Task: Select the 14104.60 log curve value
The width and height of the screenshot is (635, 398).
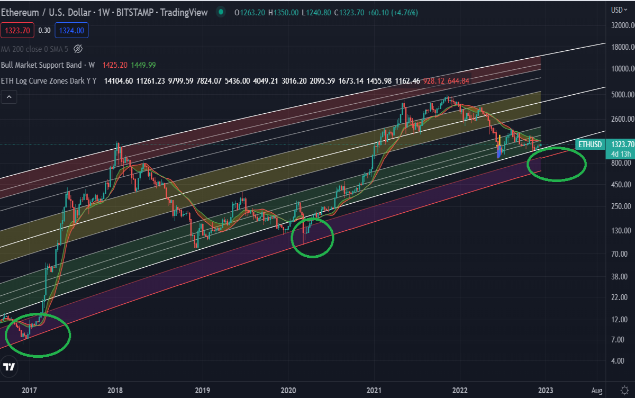Action: pos(119,81)
